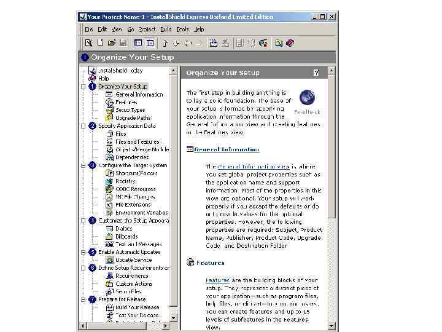This screenshot has height=332, width=442.
Task: Click the Features inline hyperlink
Action: pyautogui.click(x=217, y=280)
